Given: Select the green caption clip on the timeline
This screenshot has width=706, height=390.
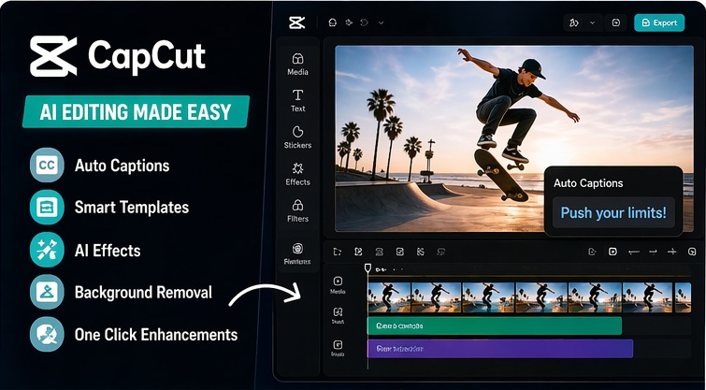Looking at the screenshot, I should click(495, 325).
